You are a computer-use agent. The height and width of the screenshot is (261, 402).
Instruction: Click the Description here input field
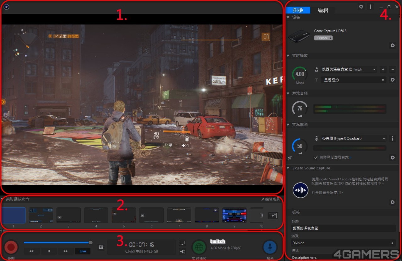pyautogui.click(x=343, y=258)
